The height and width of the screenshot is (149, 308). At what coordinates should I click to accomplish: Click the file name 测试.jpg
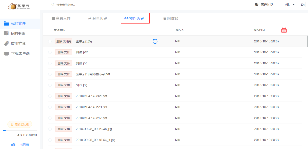pyautogui.click(x=81, y=63)
